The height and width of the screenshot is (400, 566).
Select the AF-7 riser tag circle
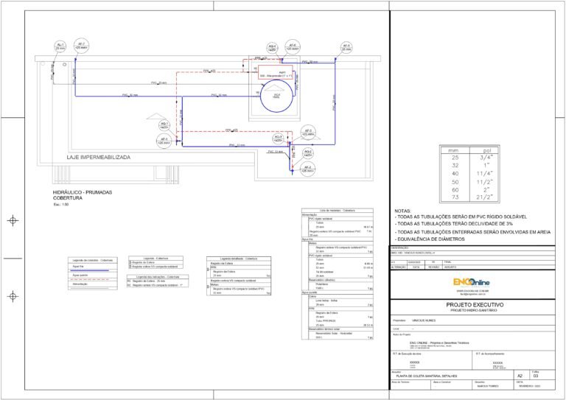(x=81, y=46)
